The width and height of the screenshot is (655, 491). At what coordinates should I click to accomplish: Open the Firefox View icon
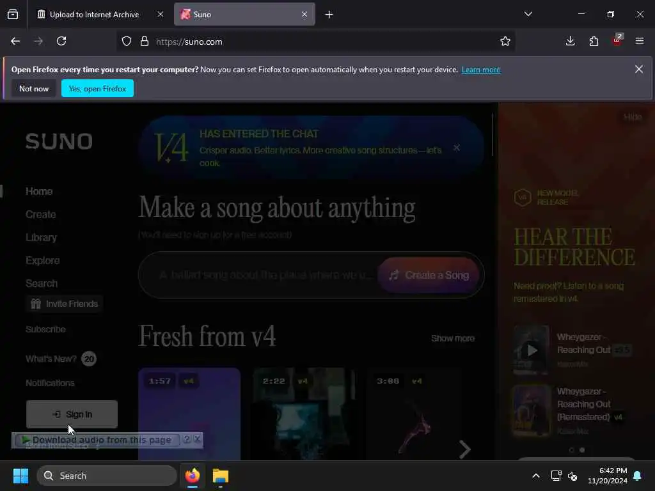(13, 15)
